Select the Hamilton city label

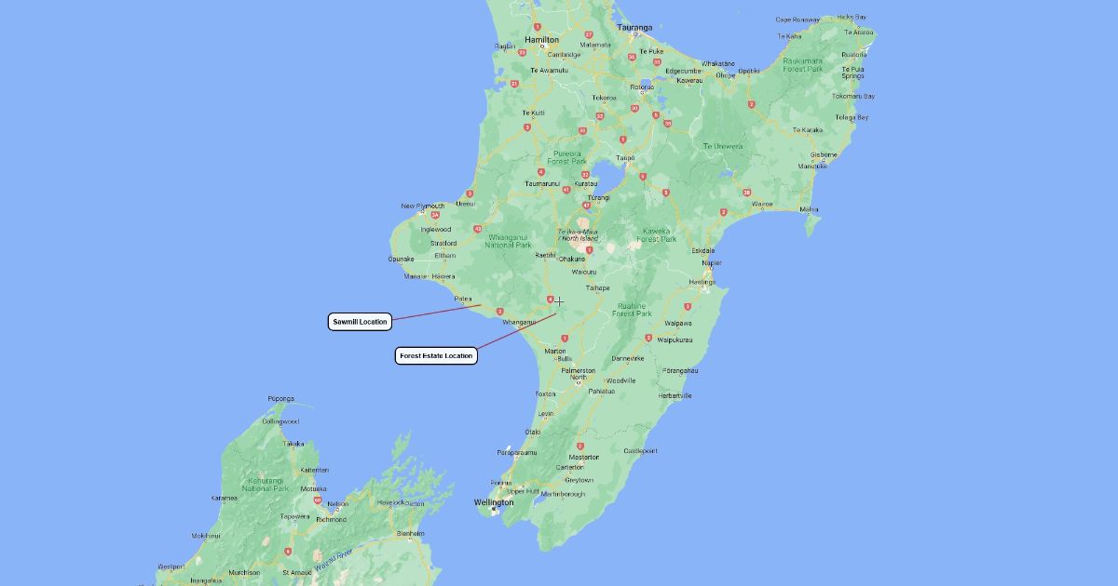pos(541,40)
